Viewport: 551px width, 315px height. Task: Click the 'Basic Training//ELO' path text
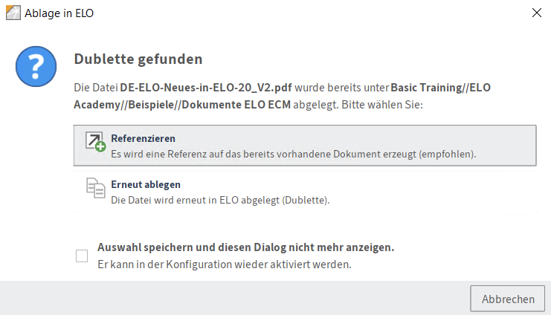click(x=440, y=88)
